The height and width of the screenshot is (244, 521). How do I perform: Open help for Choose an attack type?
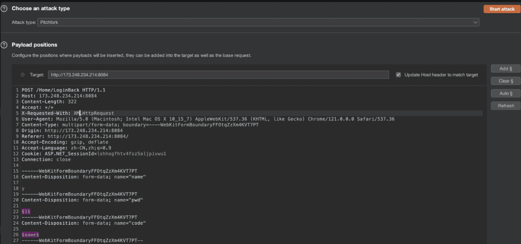pos(4,9)
